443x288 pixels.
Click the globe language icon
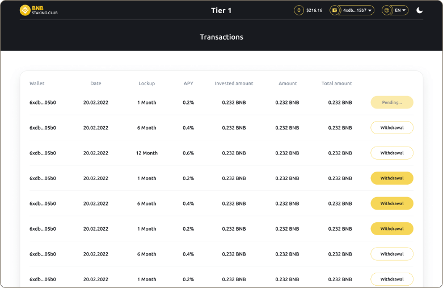387,10
